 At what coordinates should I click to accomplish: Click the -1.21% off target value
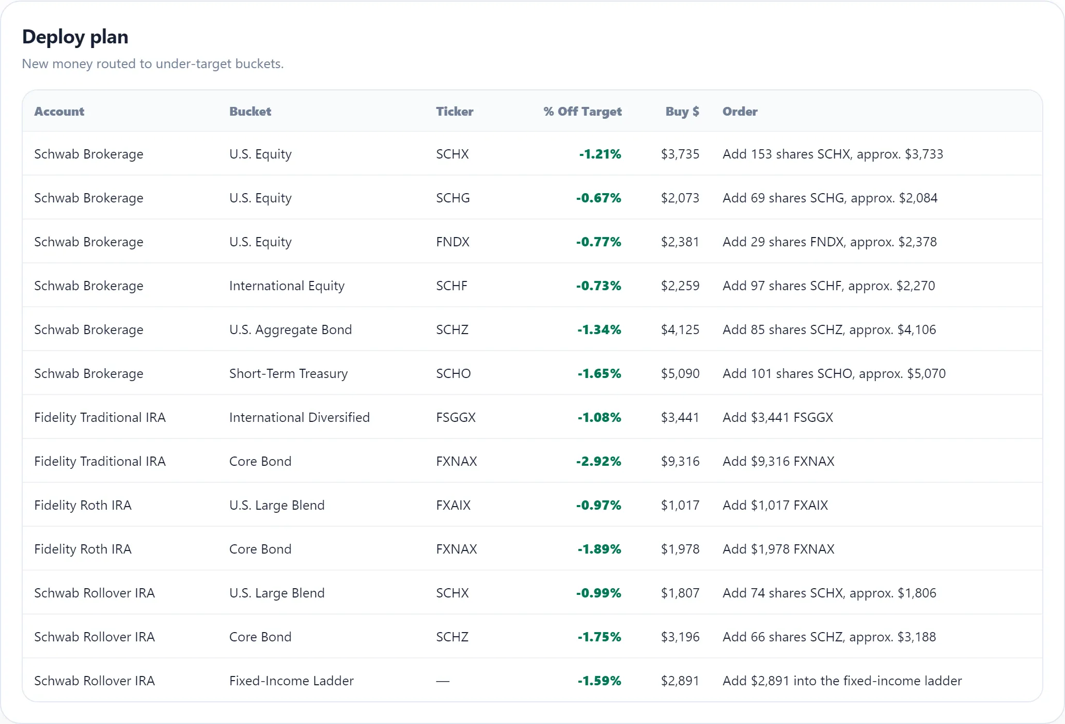[x=600, y=154]
